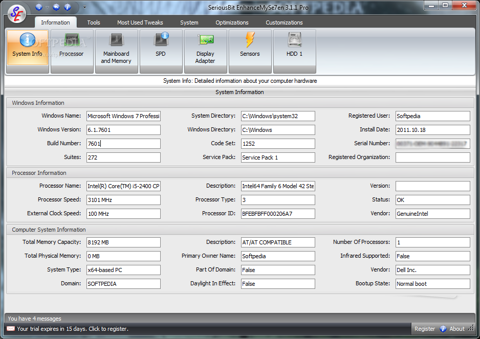
Task: Open Mainboard and Memory details
Action: [x=116, y=52]
